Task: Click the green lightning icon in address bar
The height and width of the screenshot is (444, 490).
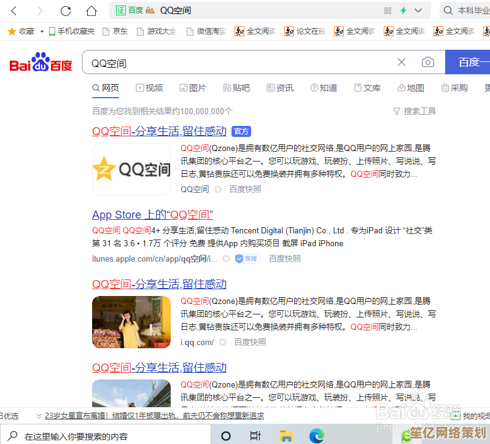Action: [x=403, y=11]
